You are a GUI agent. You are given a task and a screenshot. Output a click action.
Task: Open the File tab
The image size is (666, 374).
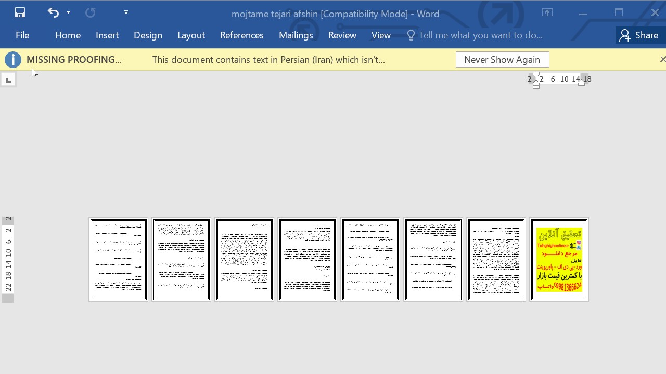click(x=22, y=35)
